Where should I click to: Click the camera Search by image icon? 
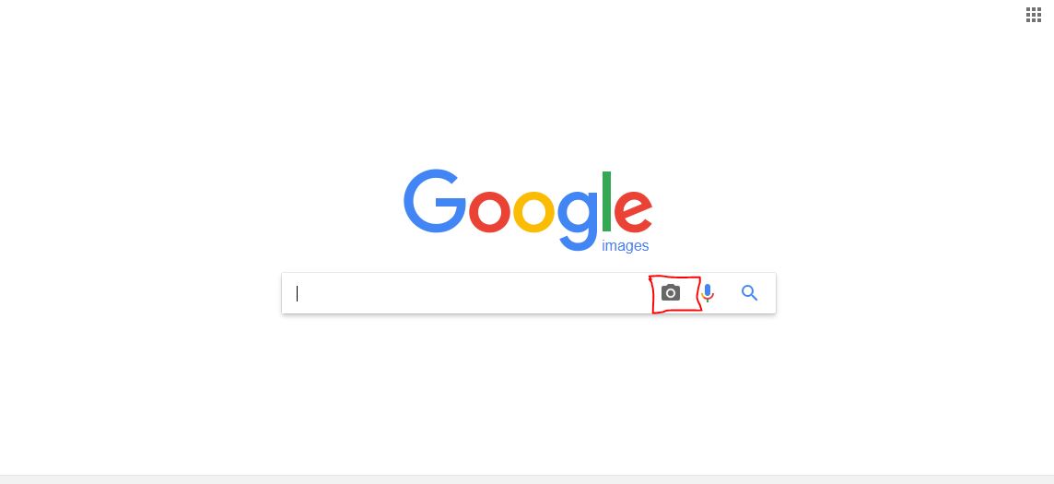pyautogui.click(x=670, y=292)
